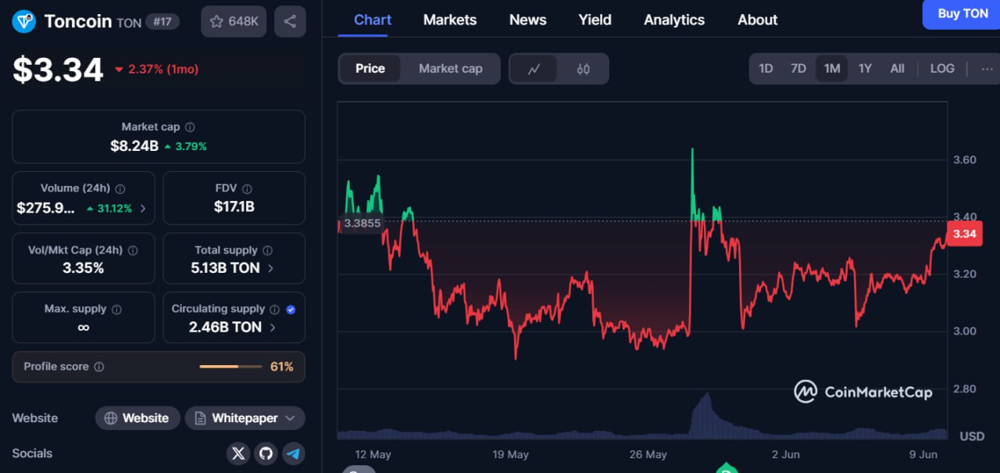Set chart range to 7D

tap(798, 69)
